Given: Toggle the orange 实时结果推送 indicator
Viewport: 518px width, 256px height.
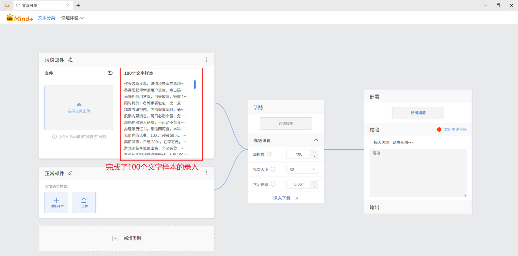Looking at the screenshot, I should [x=439, y=129].
